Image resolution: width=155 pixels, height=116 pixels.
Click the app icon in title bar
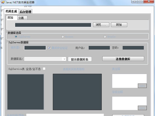point(2,2)
